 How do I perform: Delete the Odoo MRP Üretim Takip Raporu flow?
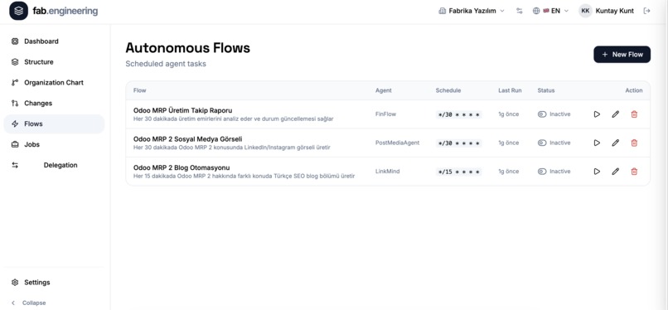(x=634, y=114)
